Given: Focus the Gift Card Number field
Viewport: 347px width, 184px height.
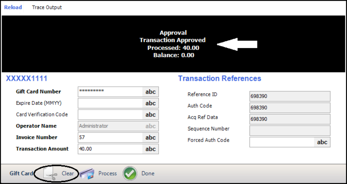Looking at the screenshot, I should tap(110, 92).
